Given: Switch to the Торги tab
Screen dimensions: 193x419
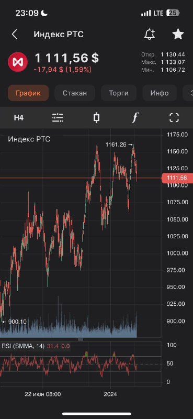Looking at the screenshot, I should tap(119, 93).
